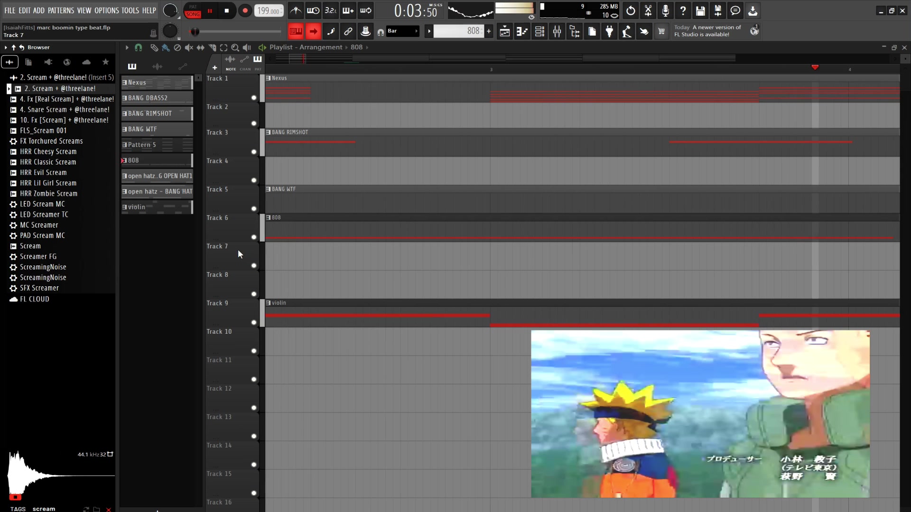The width and height of the screenshot is (911, 512).
Task: Toggle the loop recording icon
Action: [x=366, y=10]
